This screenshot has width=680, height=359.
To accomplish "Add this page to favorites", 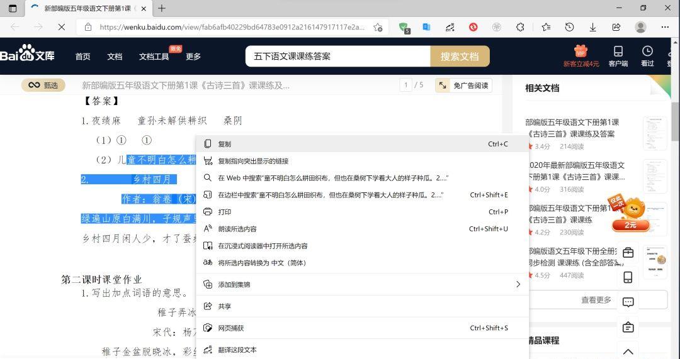I will click(x=378, y=27).
